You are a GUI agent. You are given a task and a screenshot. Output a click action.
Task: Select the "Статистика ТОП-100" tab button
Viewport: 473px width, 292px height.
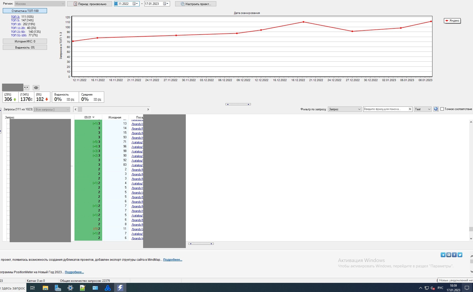(x=25, y=11)
